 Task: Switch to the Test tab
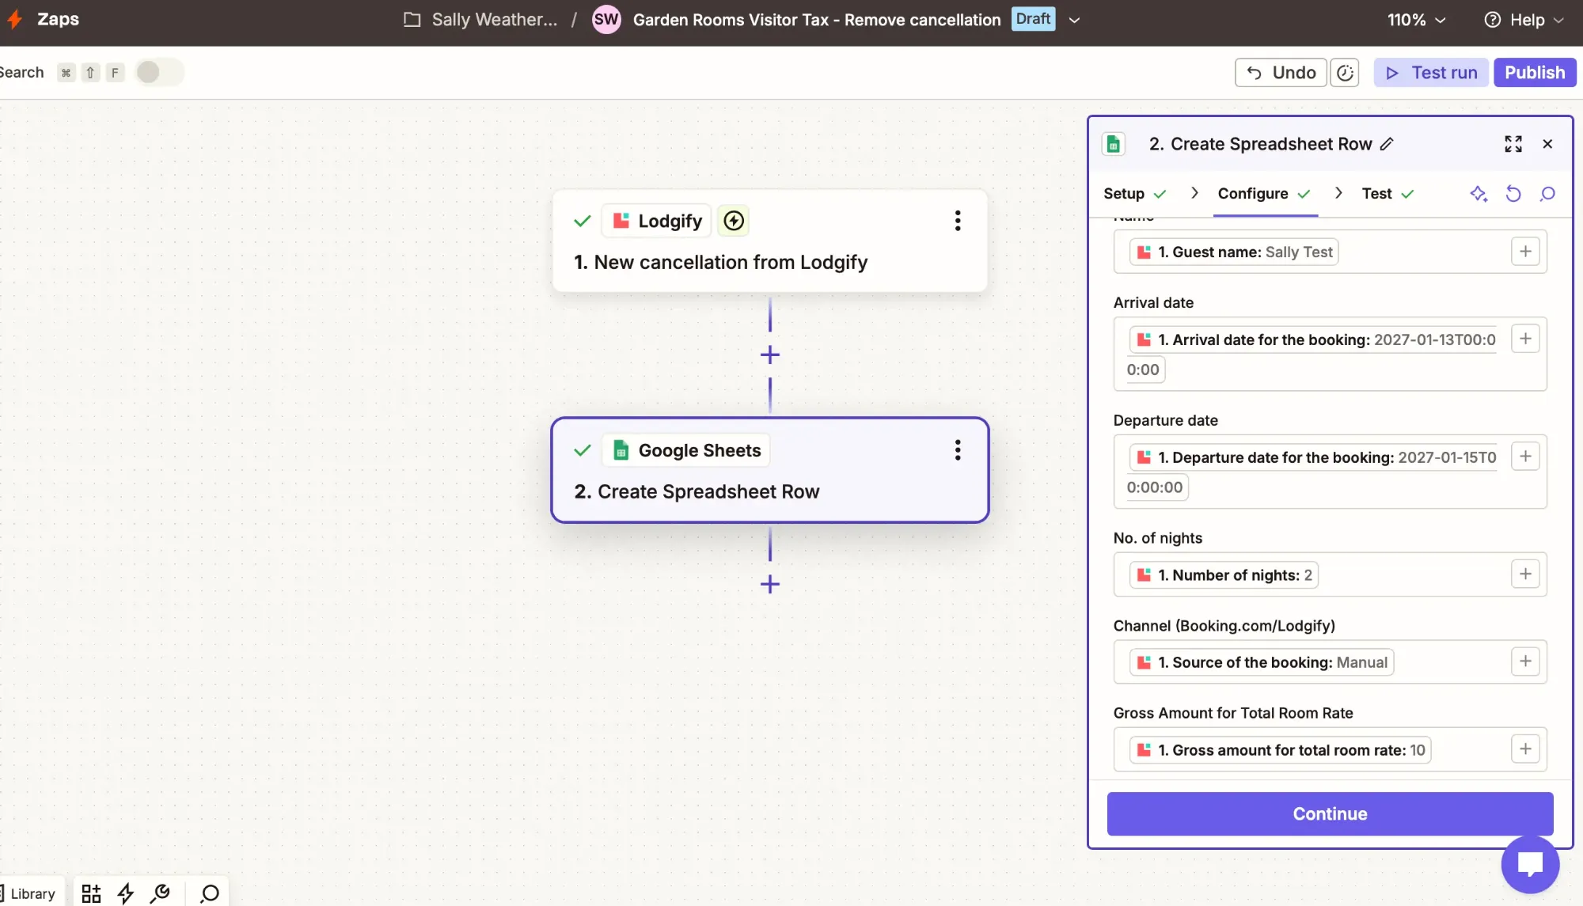pyautogui.click(x=1387, y=194)
